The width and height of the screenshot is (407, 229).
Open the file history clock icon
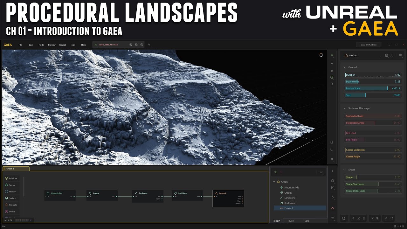141,45
